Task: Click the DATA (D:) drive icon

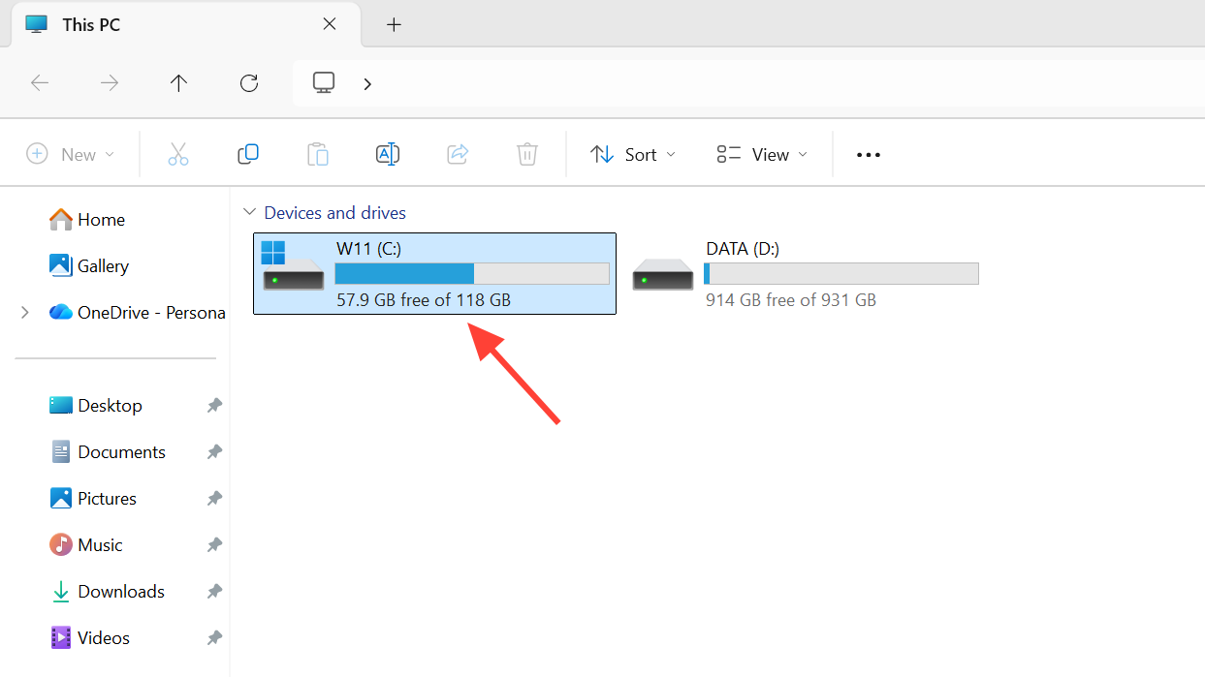Action: click(x=663, y=275)
